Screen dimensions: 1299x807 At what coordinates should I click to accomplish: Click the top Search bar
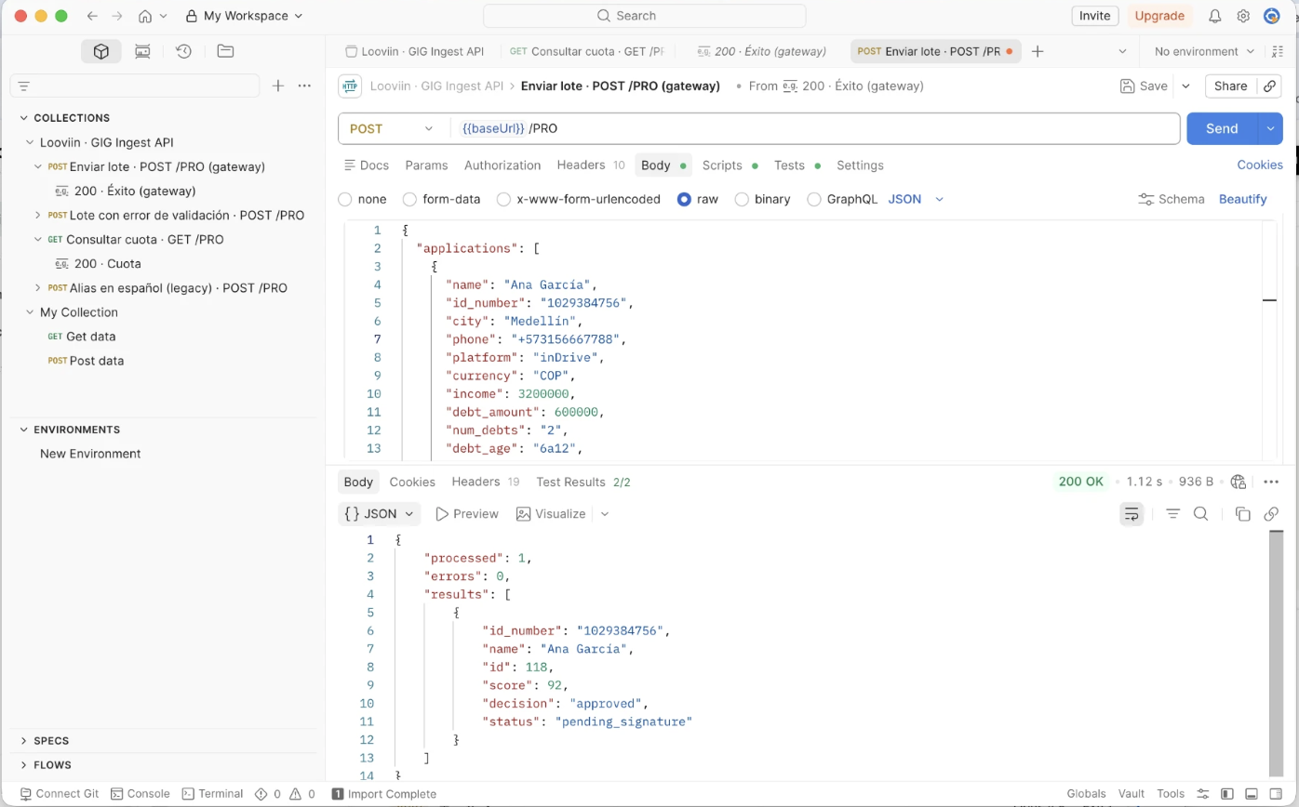(x=644, y=16)
